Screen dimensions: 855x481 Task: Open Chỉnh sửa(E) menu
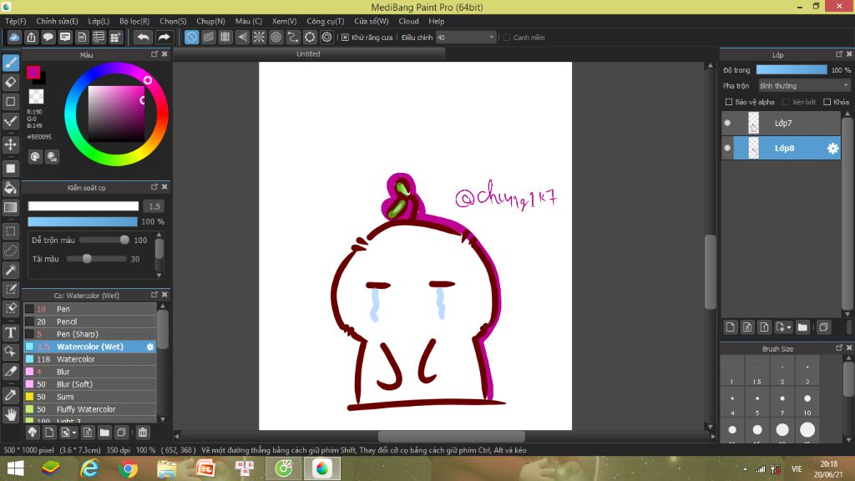pyautogui.click(x=57, y=21)
